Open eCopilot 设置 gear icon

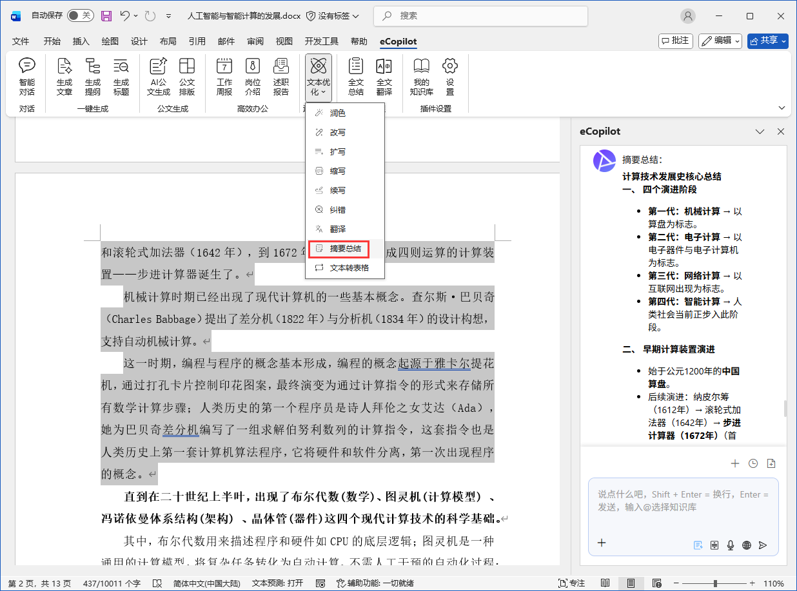449,77
